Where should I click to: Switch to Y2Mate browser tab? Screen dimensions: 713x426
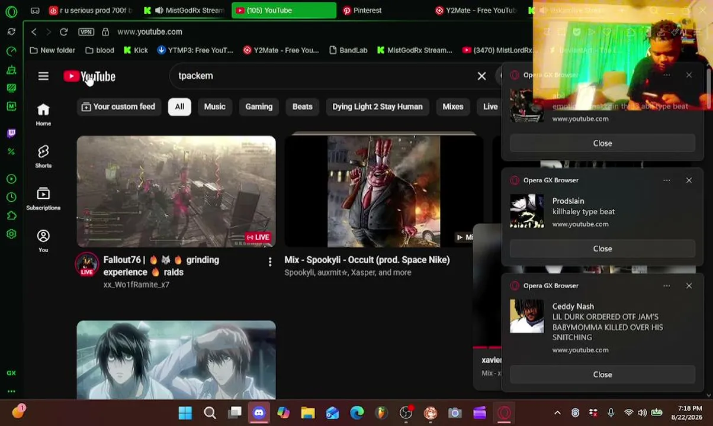[477, 11]
